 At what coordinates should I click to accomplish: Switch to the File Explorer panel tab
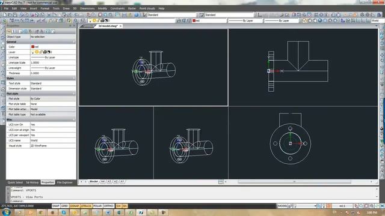point(65,182)
